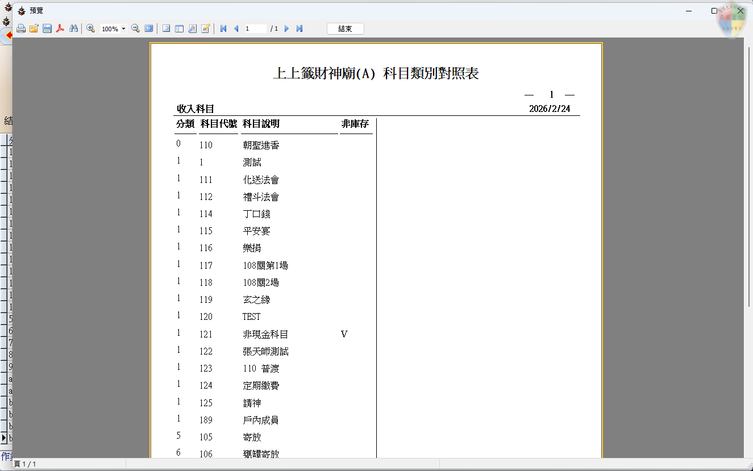Click the Print icon on the toolbar
The width and height of the screenshot is (753, 471).
point(21,28)
